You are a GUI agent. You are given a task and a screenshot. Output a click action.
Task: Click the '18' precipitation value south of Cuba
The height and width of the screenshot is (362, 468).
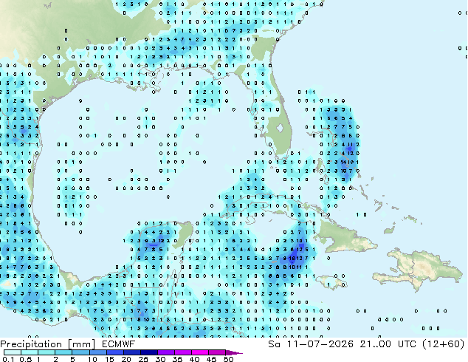tap(292, 259)
